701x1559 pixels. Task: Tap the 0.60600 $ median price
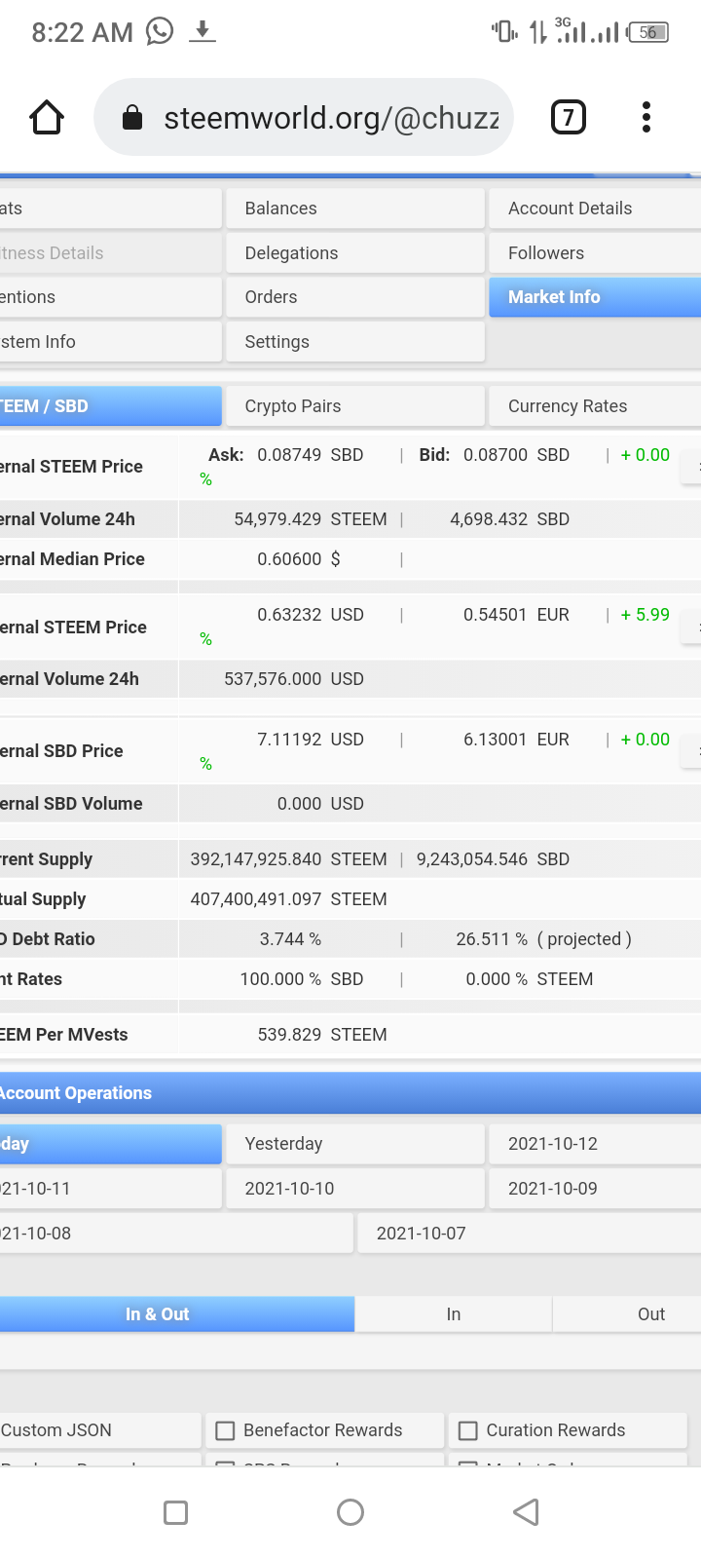pos(299,559)
